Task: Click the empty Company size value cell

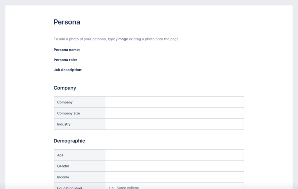Action: 174,113
